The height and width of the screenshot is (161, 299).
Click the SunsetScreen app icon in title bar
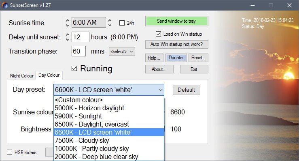pyautogui.click(x=5, y=5)
